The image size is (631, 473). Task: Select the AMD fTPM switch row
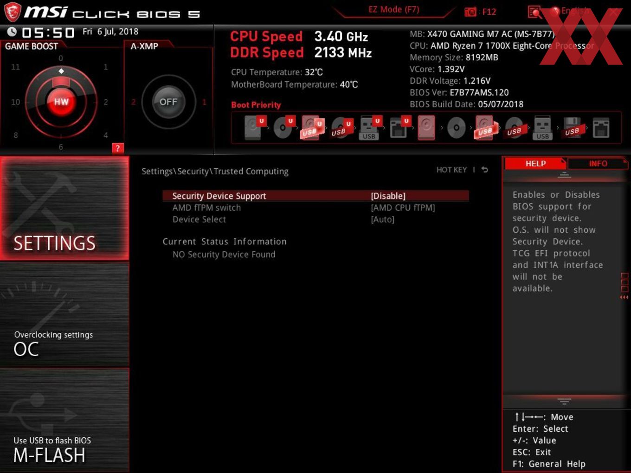coord(315,208)
